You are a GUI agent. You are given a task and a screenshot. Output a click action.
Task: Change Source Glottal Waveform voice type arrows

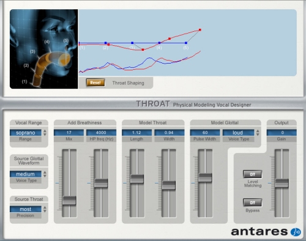[x=45, y=174]
